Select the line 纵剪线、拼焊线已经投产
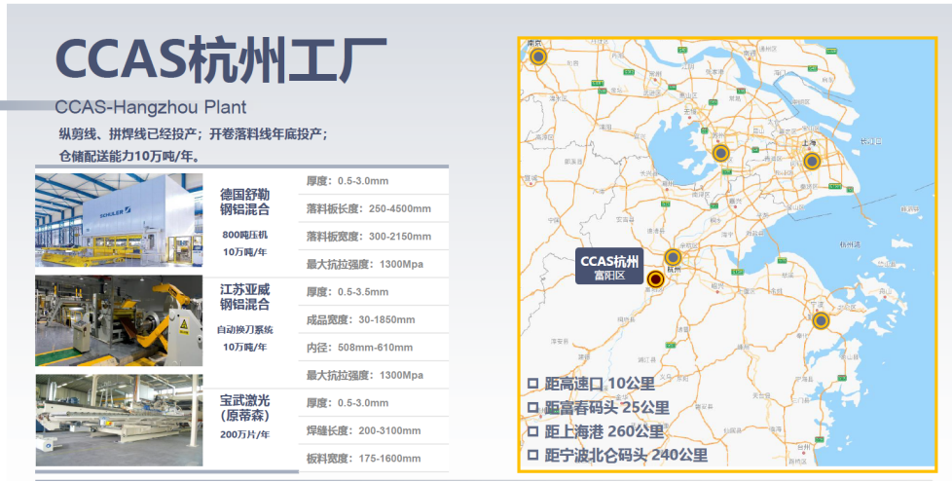 [x=129, y=134]
